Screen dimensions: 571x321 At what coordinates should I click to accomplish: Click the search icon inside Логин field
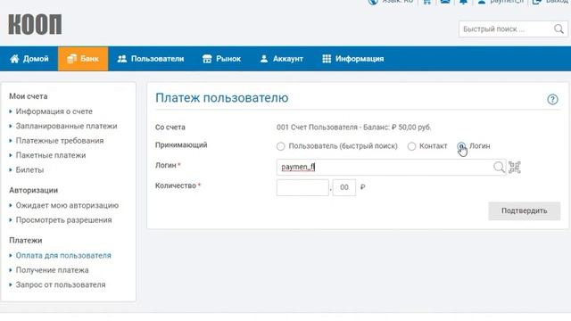499,167
